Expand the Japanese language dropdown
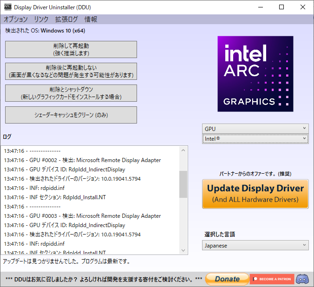The height and width of the screenshot is (287, 314). click(x=255, y=246)
